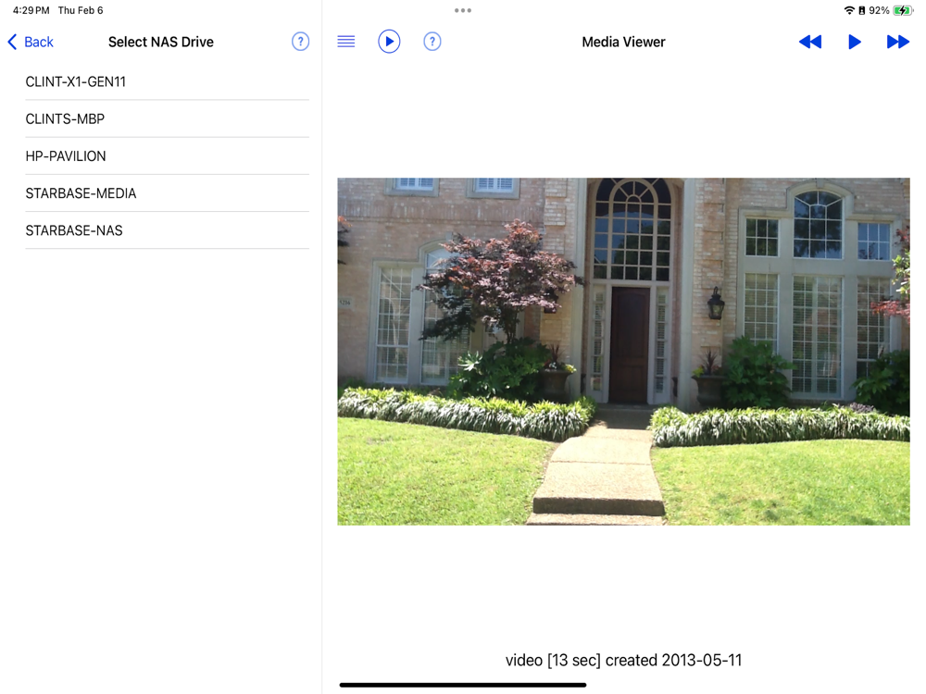
Task: Skip to previous media with rewind icon
Action: click(x=809, y=42)
